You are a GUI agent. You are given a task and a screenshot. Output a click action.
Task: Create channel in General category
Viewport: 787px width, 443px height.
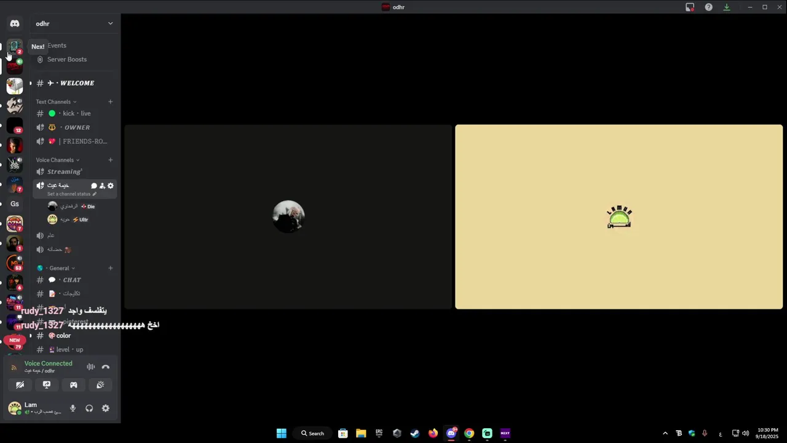coord(111,268)
